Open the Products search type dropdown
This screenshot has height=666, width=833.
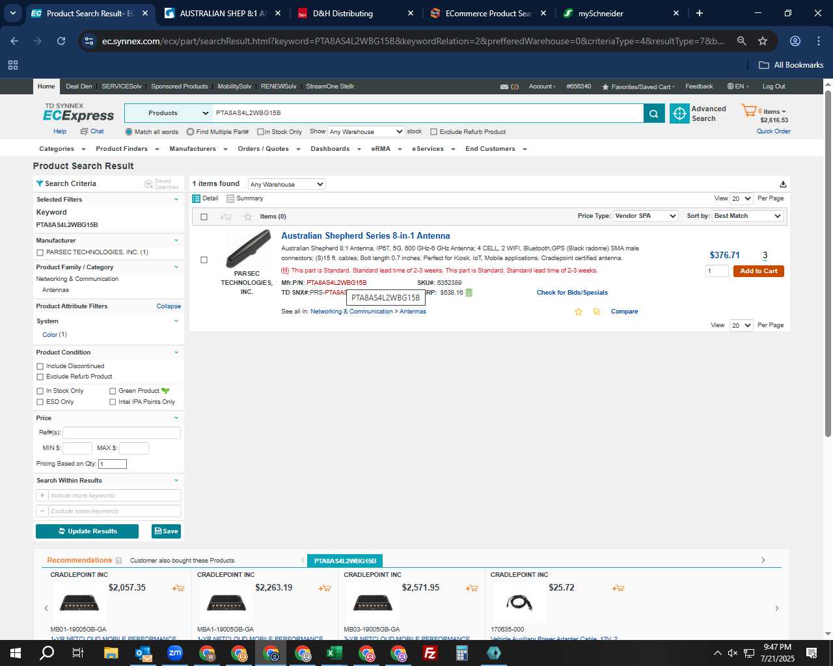pyautogui.click(x=169, y=113)
